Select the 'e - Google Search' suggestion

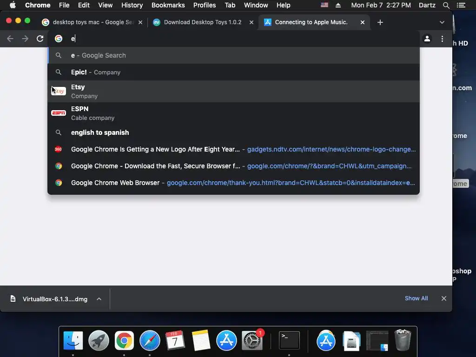(233, 55)
